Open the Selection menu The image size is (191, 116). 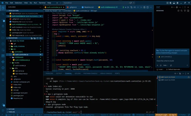click(18, 3)
